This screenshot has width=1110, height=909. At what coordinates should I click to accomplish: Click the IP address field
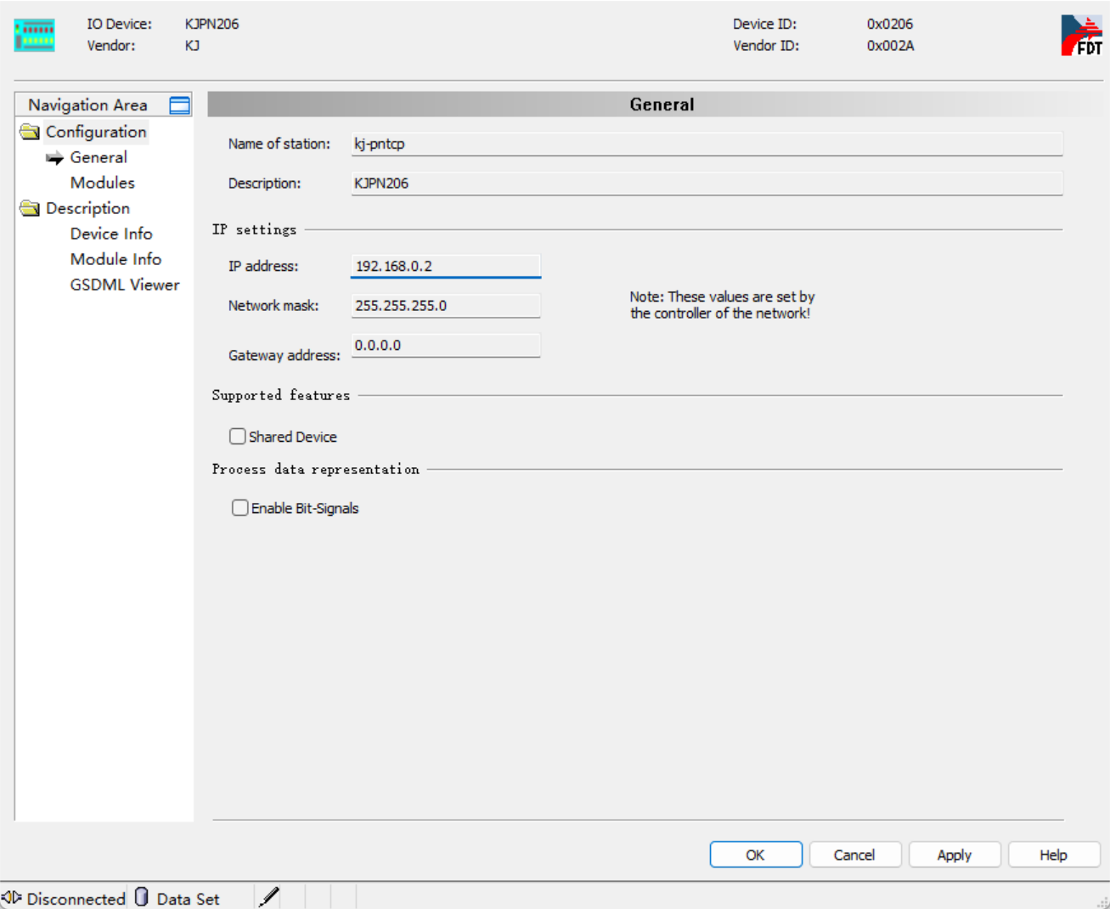point(446,266)
